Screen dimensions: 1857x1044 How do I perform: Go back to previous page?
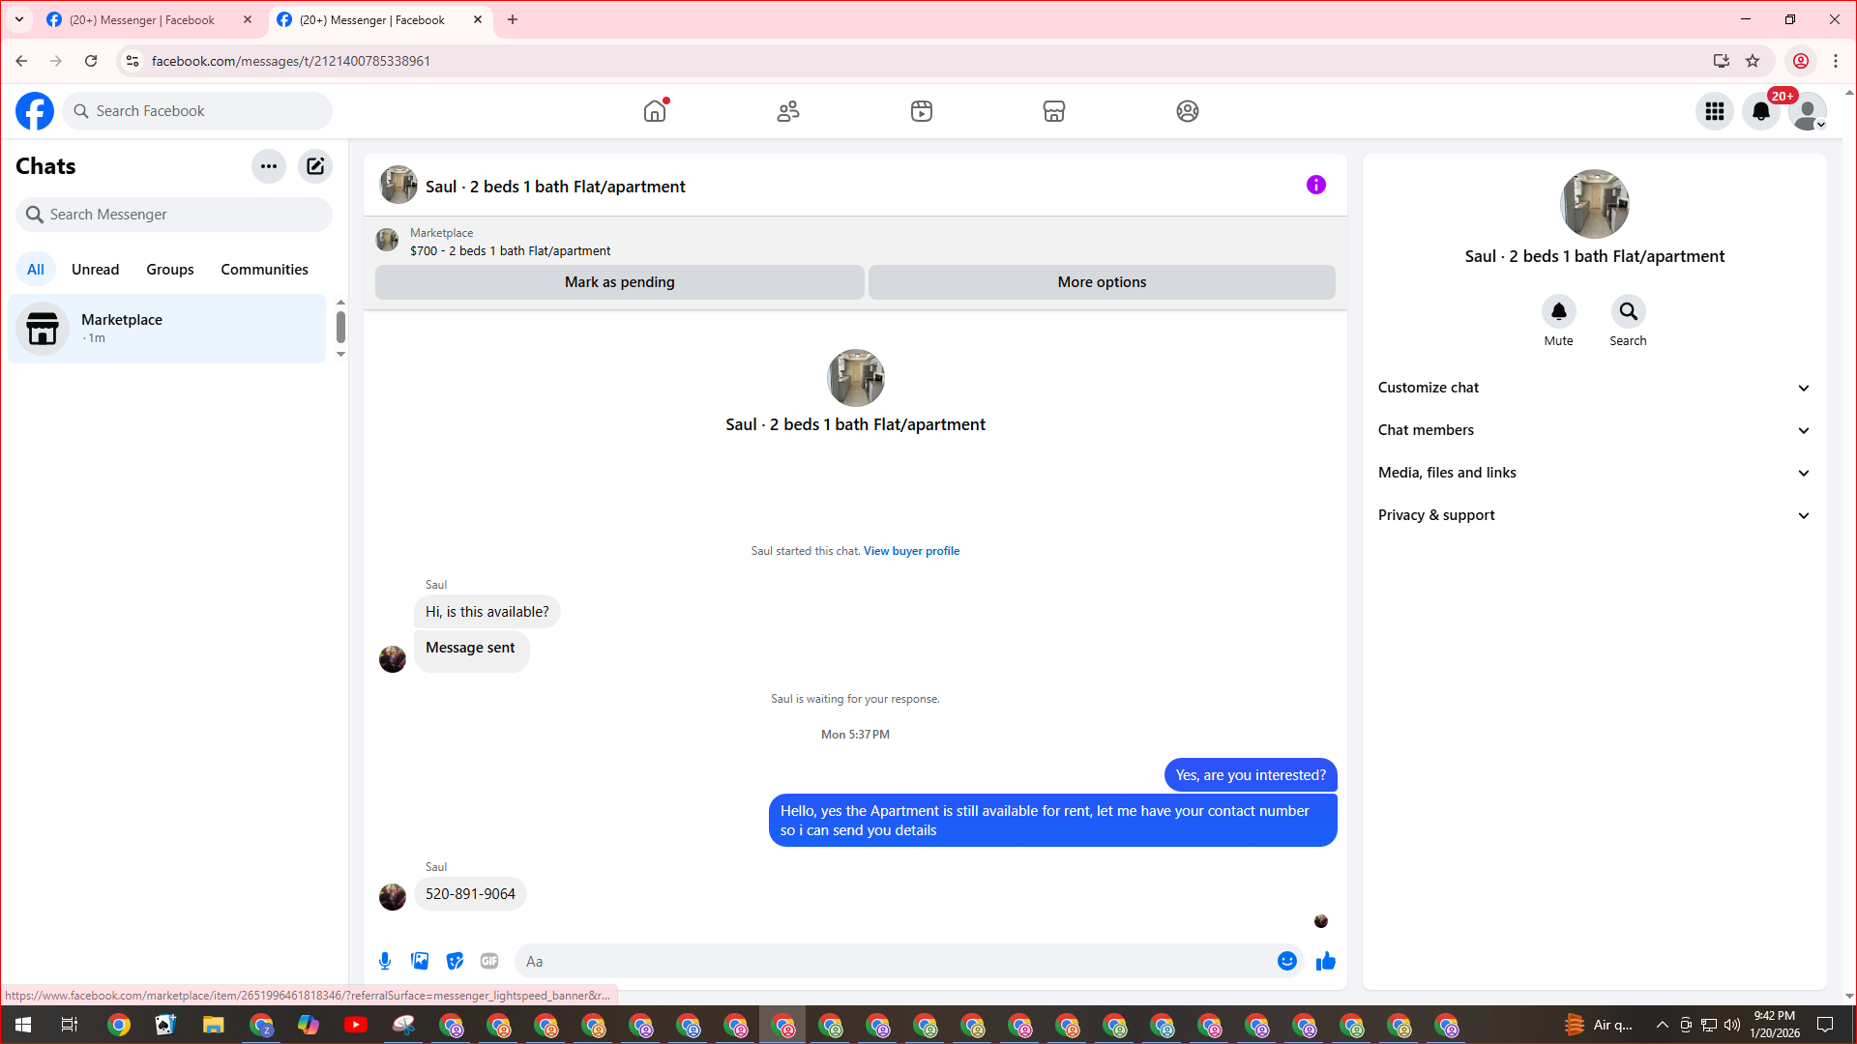tap(21, 61)
